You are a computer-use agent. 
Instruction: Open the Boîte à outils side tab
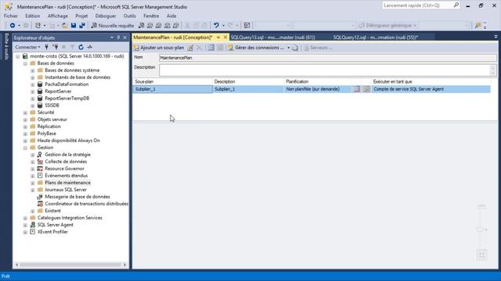(x=6, y=47)
